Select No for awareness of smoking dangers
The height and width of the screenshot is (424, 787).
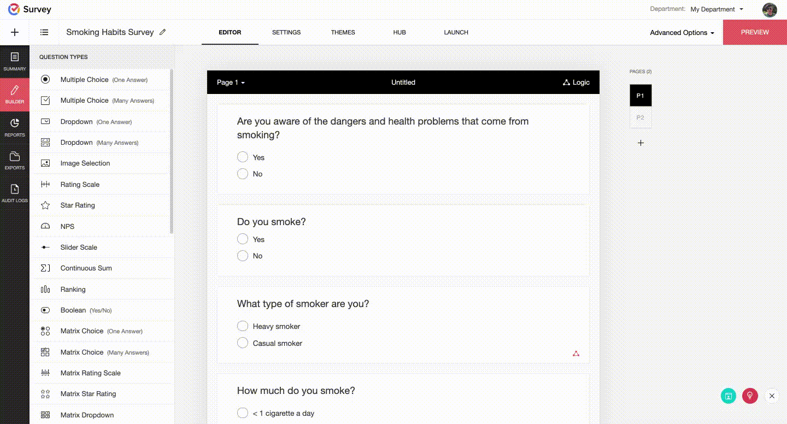click(243, 174)
